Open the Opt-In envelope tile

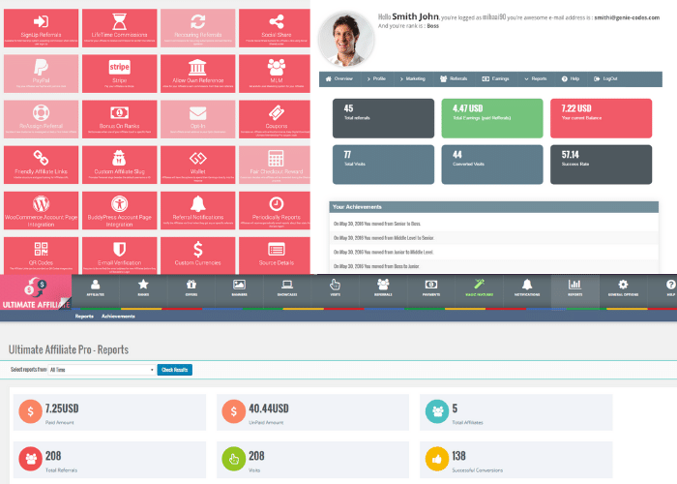tap(197, 119)
